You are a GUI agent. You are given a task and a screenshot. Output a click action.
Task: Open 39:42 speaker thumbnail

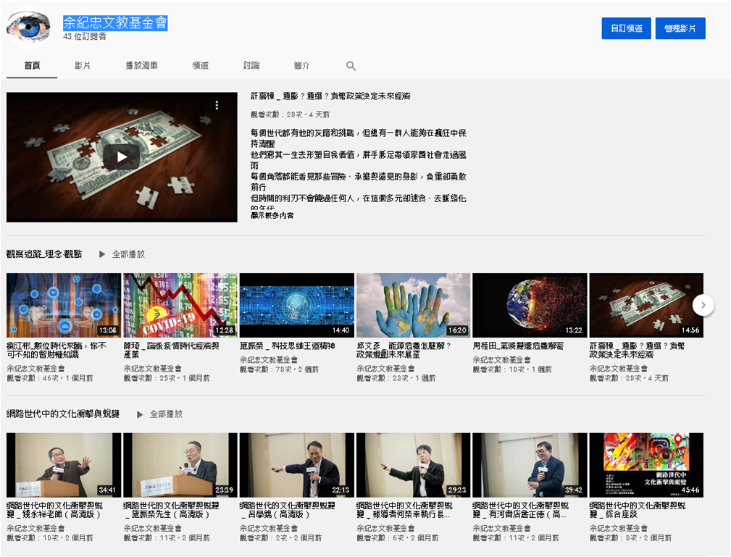click(530, 465)
